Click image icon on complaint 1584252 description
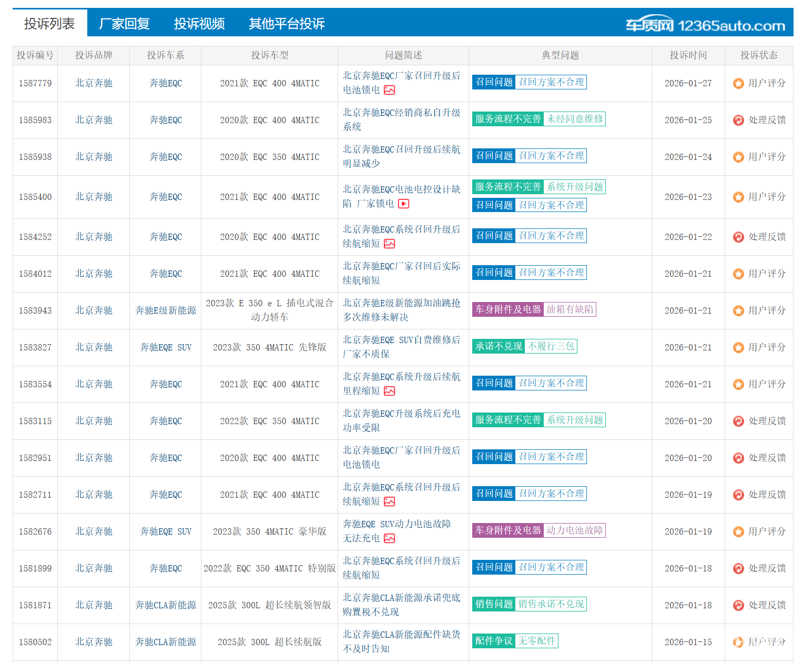803x663 pixels. [x=389, y=244]
